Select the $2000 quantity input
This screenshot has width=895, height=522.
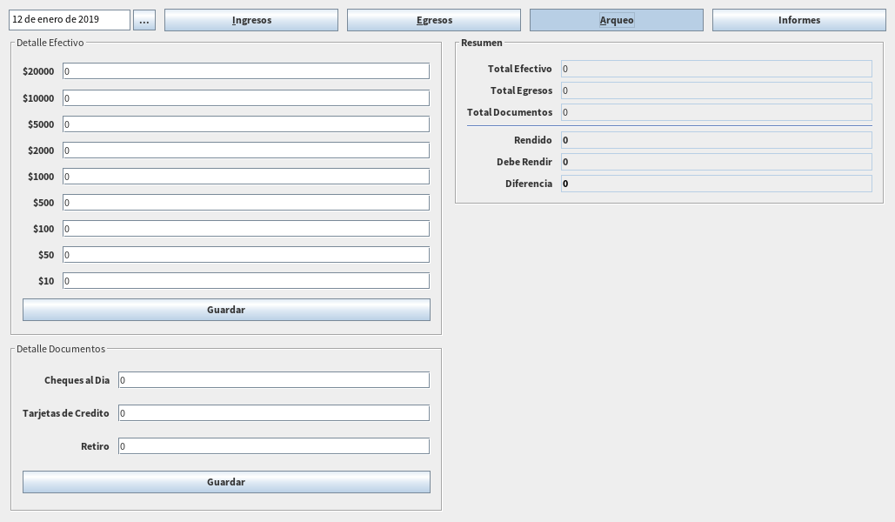click(x=245, y=151)
